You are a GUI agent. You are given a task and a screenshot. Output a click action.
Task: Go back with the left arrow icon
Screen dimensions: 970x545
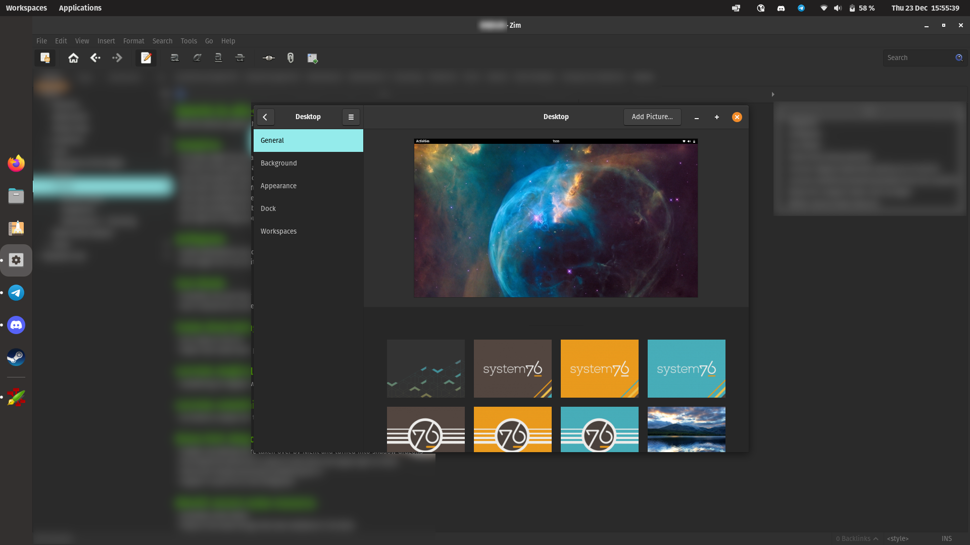(95, 58)
